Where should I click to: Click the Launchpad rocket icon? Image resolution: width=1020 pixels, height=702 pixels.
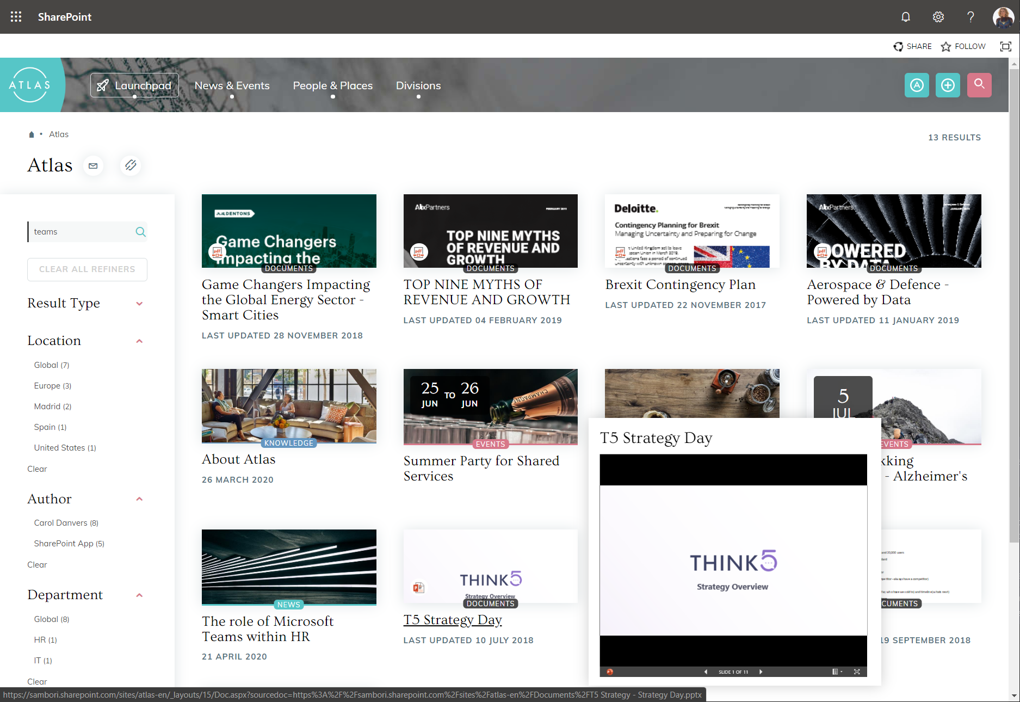click(102, 85)
